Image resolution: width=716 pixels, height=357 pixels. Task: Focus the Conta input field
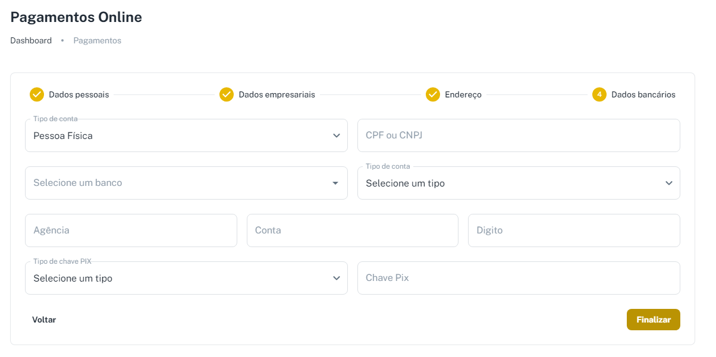coord(352,230)
